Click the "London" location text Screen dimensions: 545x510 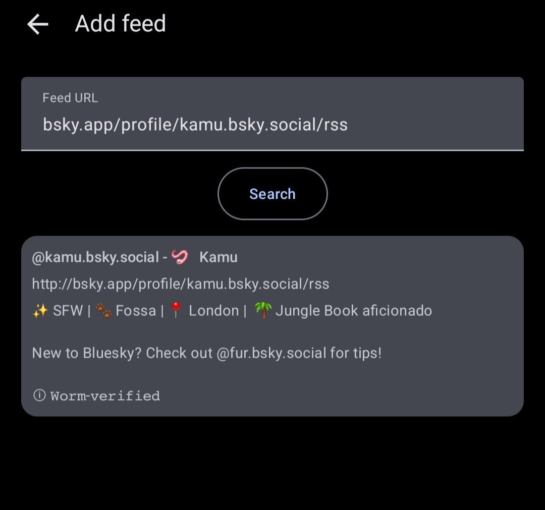point(213,311)
